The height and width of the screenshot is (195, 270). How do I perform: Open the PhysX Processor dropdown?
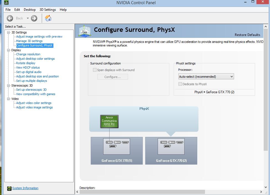pos(206,77)
